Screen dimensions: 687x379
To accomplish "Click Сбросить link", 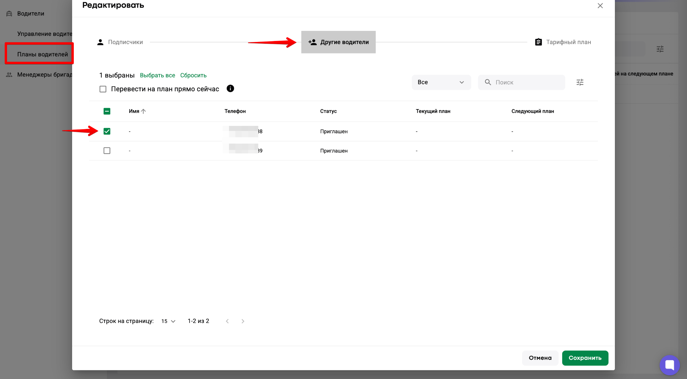I will (x=193, y=75).
